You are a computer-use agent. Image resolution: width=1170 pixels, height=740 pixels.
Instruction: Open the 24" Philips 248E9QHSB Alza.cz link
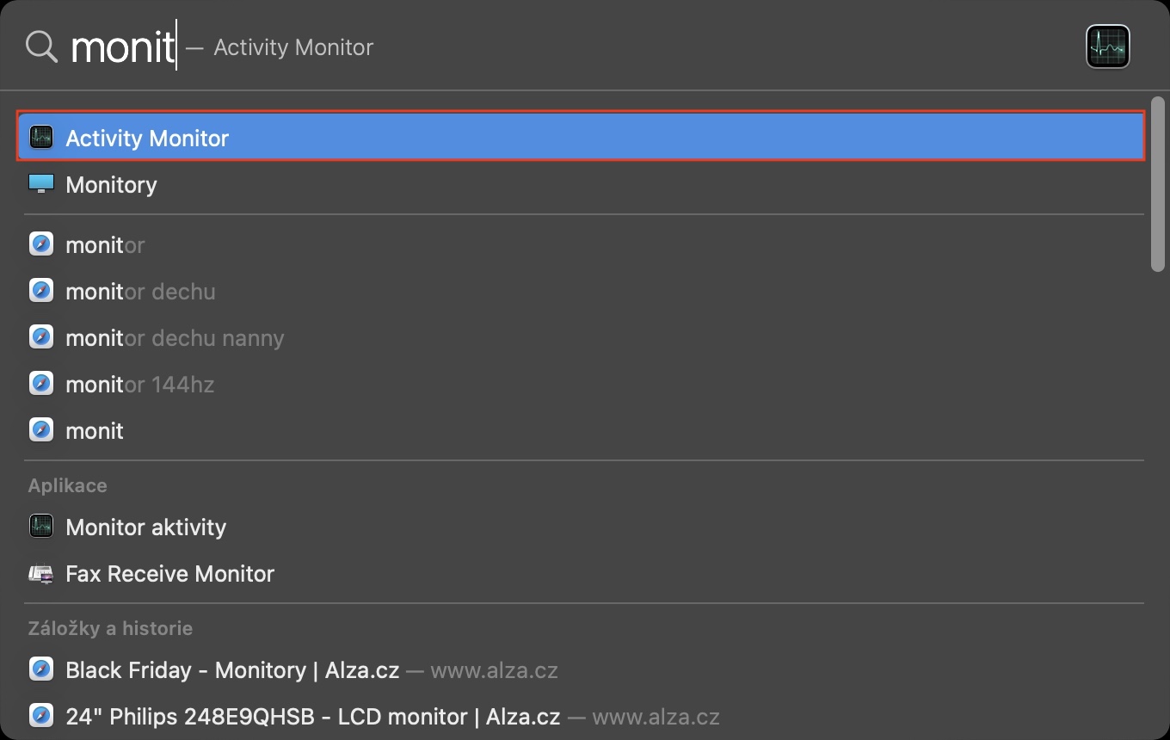(x=313, y=717)
